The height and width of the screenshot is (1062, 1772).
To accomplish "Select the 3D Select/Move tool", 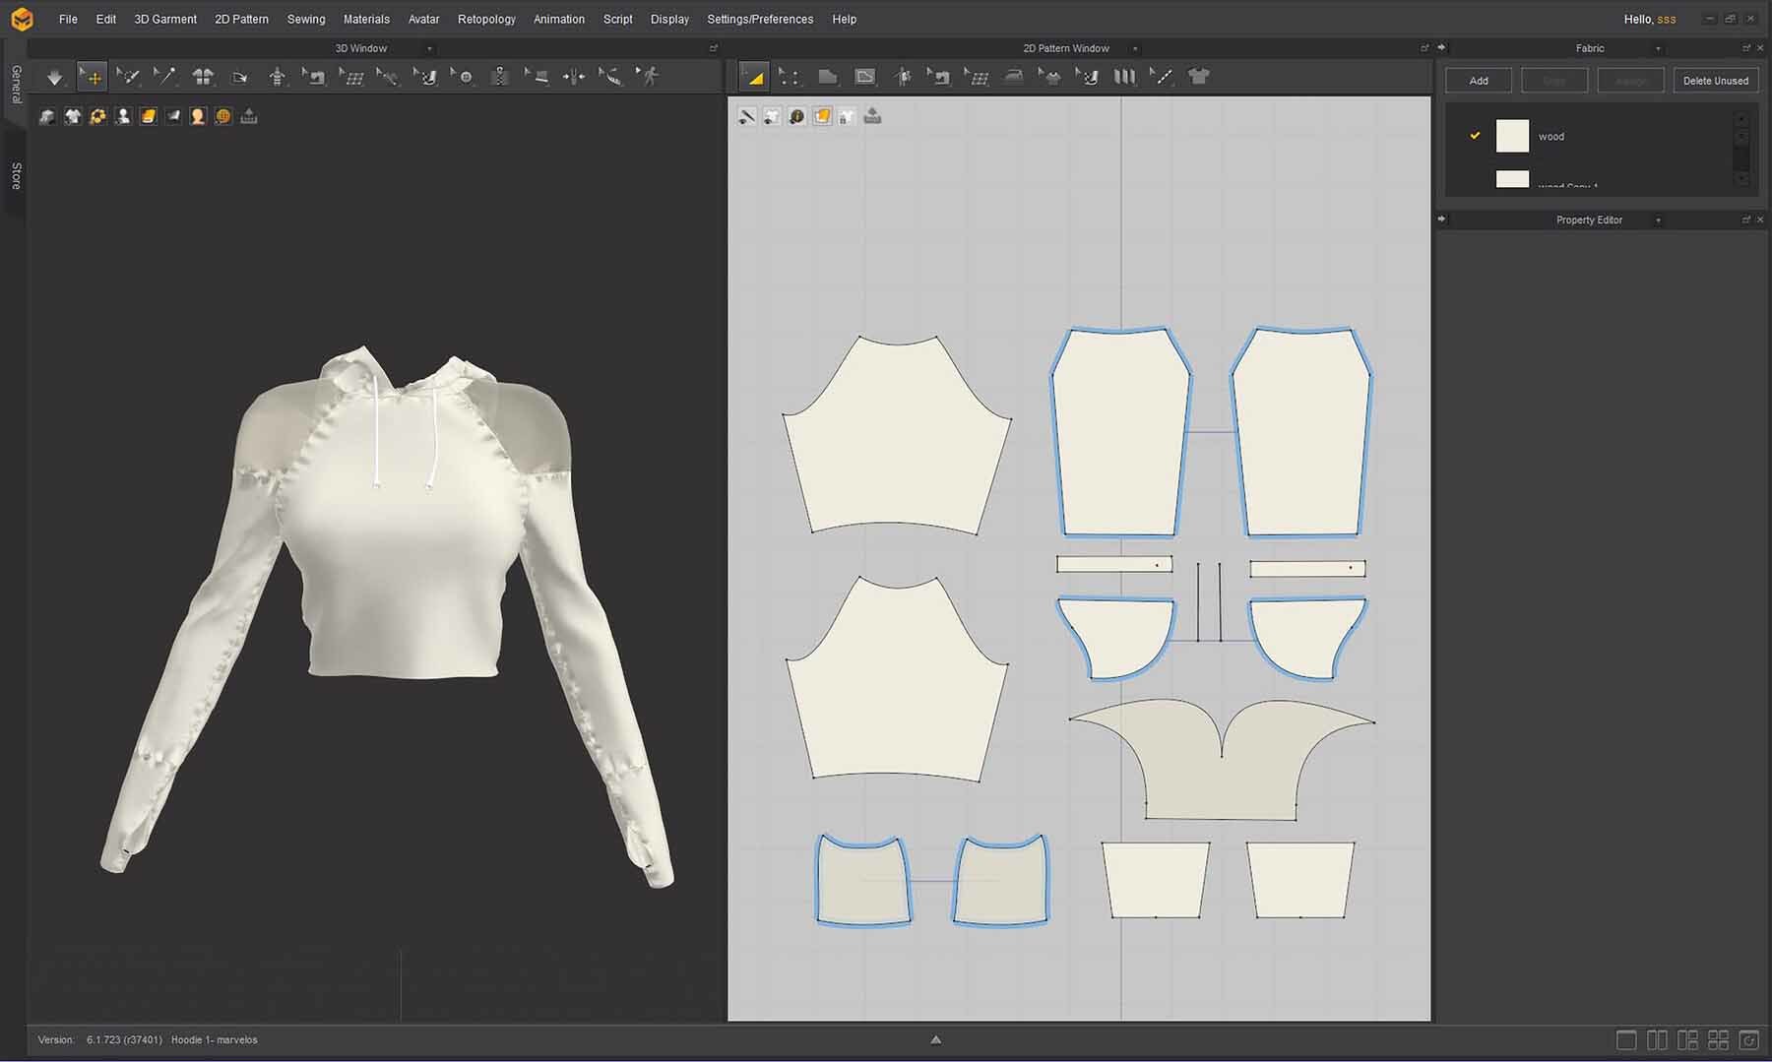I will [92, 77].
